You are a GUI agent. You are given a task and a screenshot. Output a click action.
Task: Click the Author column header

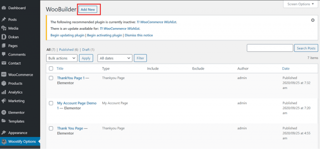click(243, 69)
